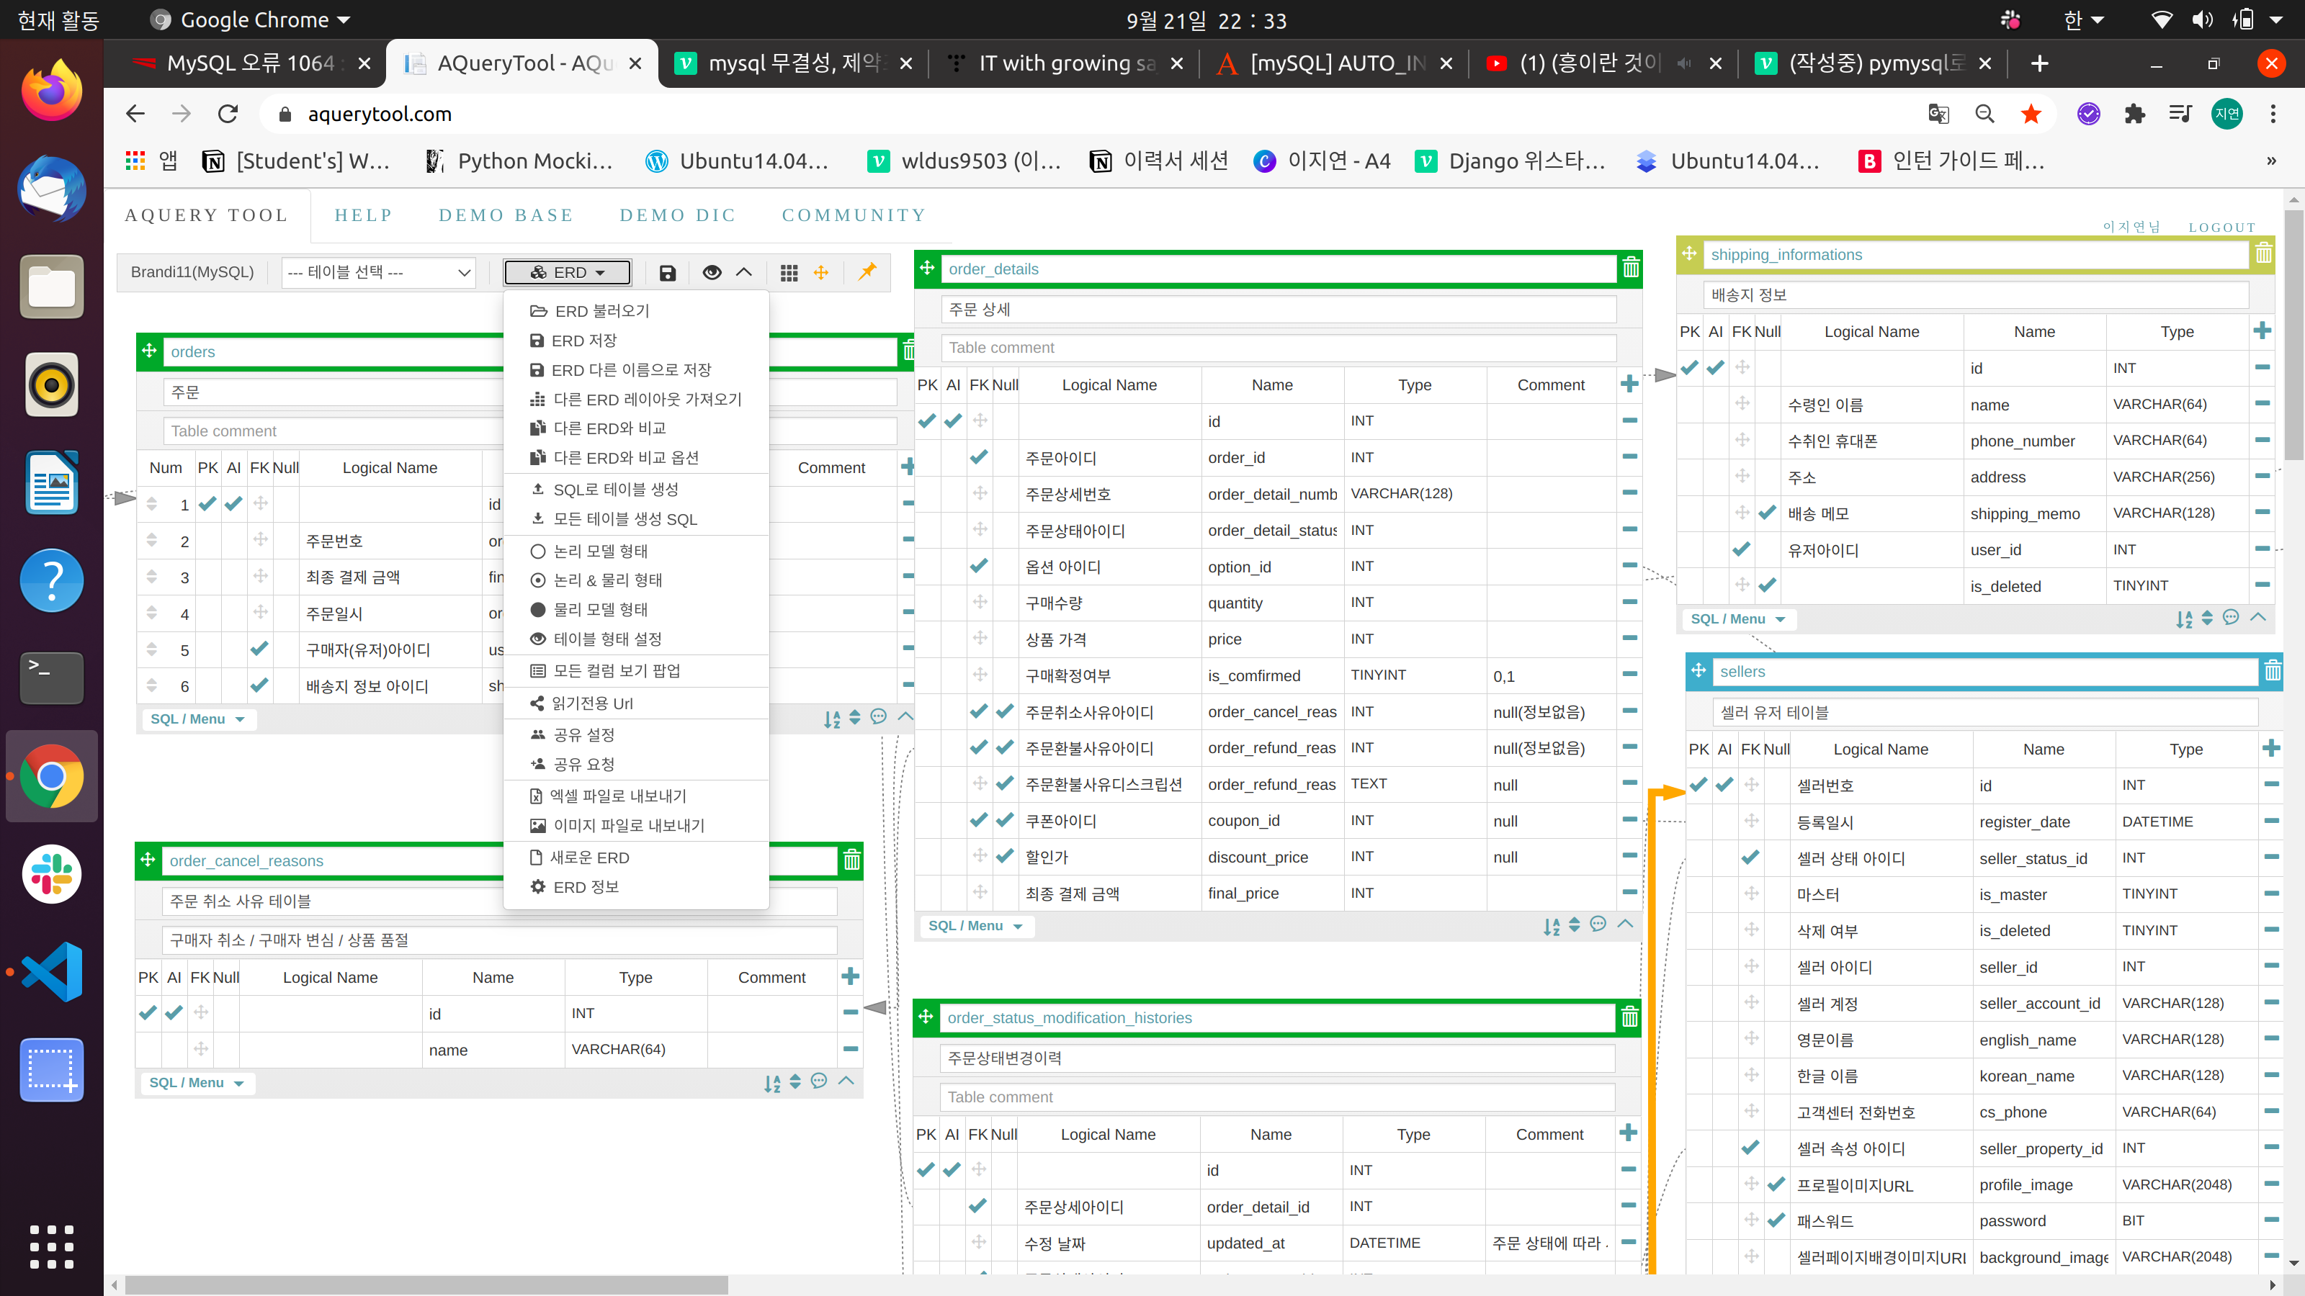Toggle the eye visibility icon in toolbar

click(x=712, y=273)
